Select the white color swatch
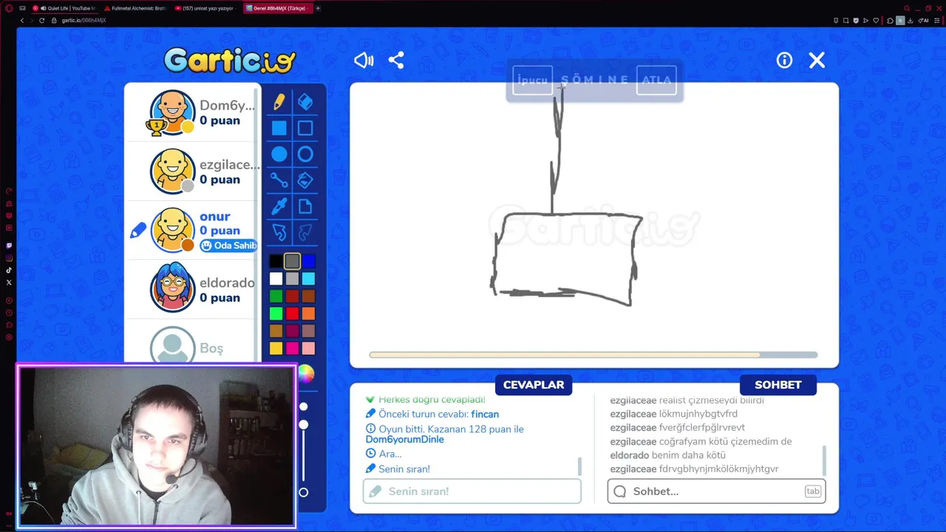 pyautogui.click(x=276, y=279)
